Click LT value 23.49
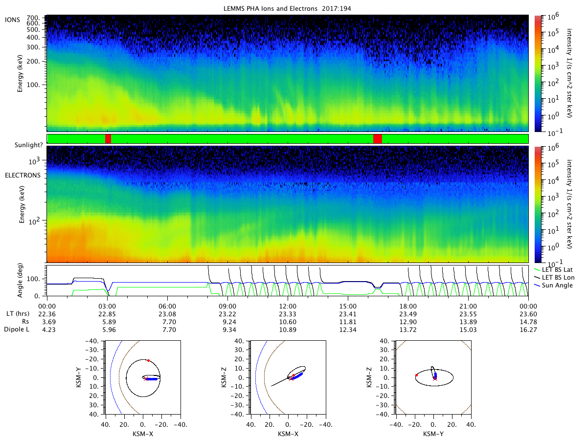The width and height of the screenshot is (587, 440). [408, 313]
